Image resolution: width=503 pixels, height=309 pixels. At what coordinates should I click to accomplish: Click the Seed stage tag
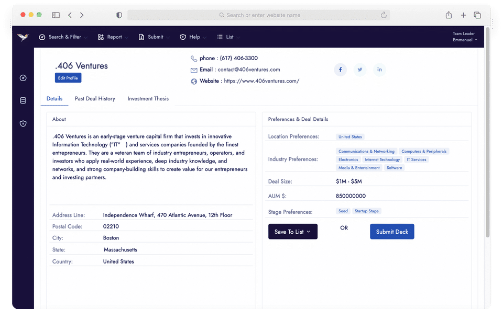(x=343, y=211)
